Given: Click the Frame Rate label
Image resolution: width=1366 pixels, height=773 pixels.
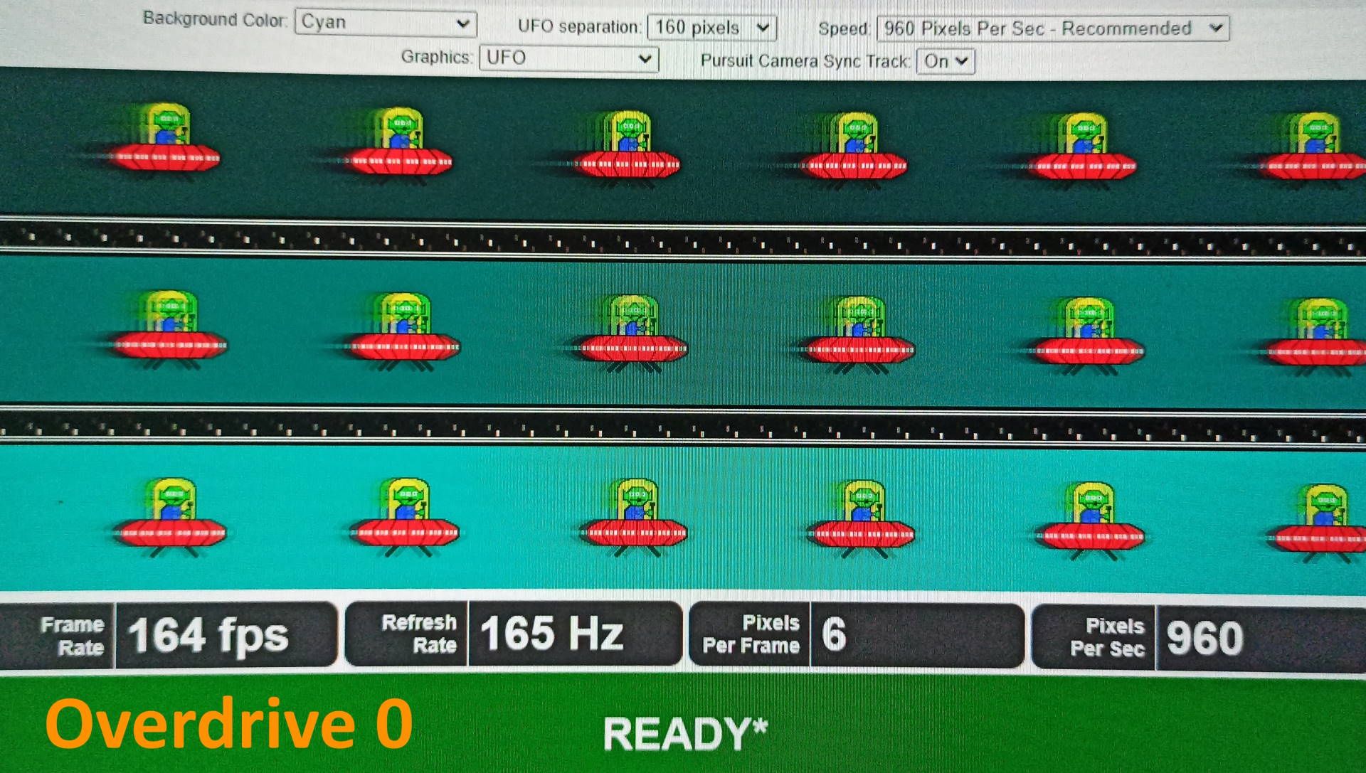Looking at the screenshot, I should click(73, 636).
